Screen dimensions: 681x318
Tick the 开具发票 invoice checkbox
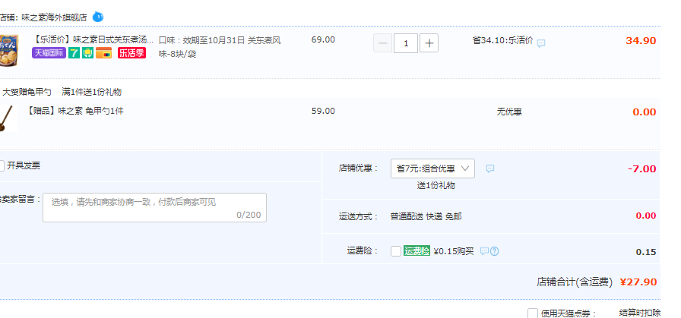point(1,165)
